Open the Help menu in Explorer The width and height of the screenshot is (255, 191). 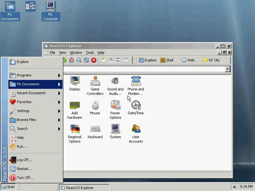tap(101, 53)
